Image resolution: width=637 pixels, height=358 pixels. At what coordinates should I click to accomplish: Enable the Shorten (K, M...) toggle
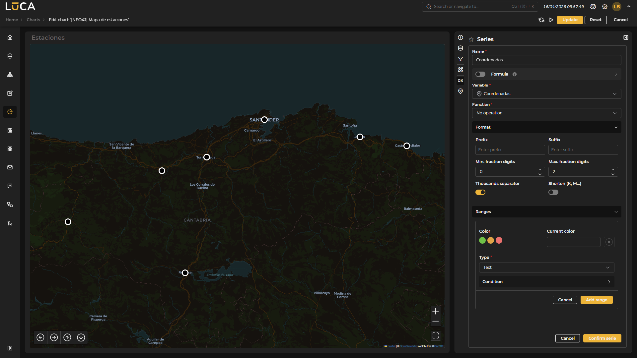tap(553, 192)
